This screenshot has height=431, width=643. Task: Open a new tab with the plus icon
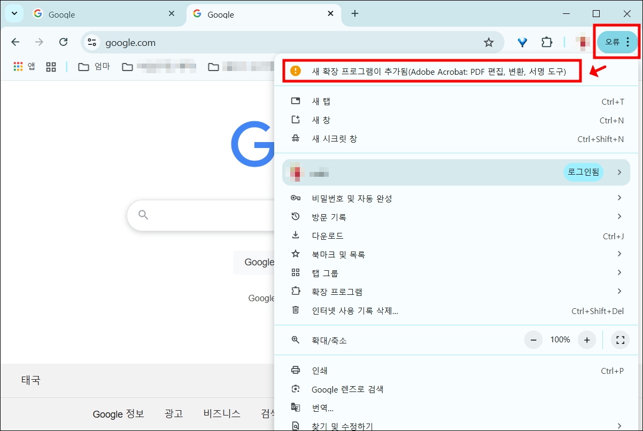354,13
